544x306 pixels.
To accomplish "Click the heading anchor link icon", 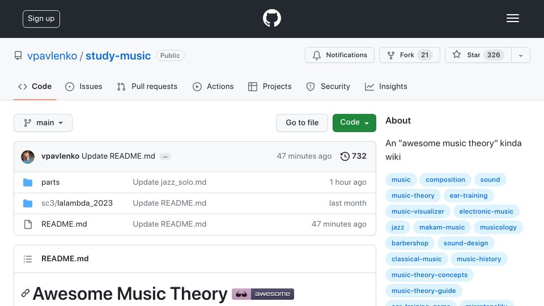I will tap(25, 293).
